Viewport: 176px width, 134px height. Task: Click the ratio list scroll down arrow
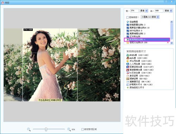tap(171, 43)
